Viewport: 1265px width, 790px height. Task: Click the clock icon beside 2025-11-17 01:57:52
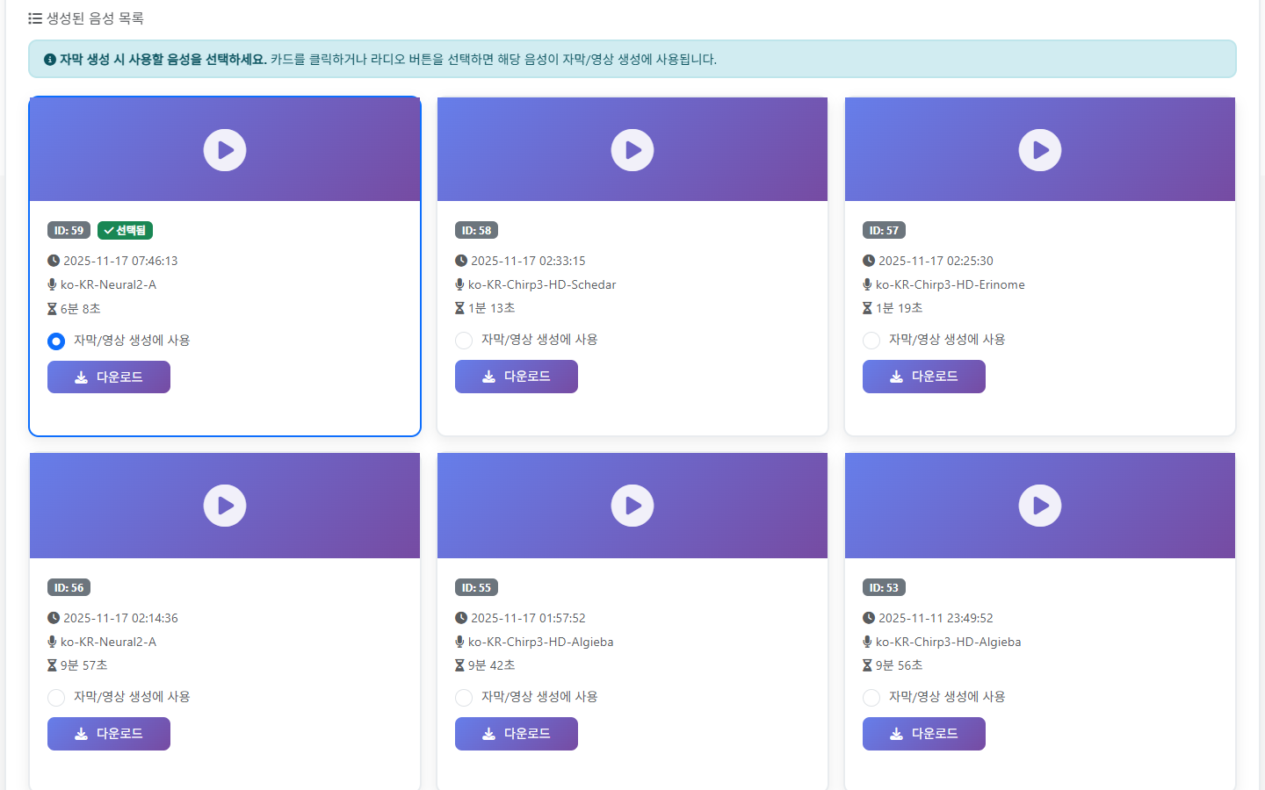[x=461, y=618]
